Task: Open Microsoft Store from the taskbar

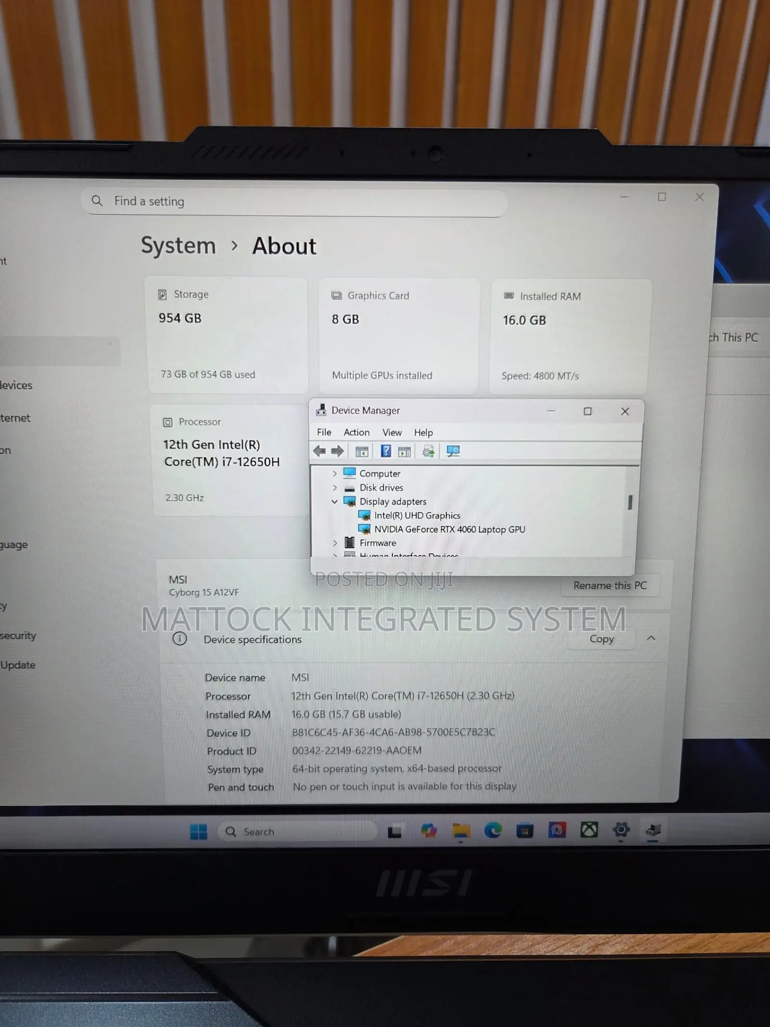Action: point(525,830)
